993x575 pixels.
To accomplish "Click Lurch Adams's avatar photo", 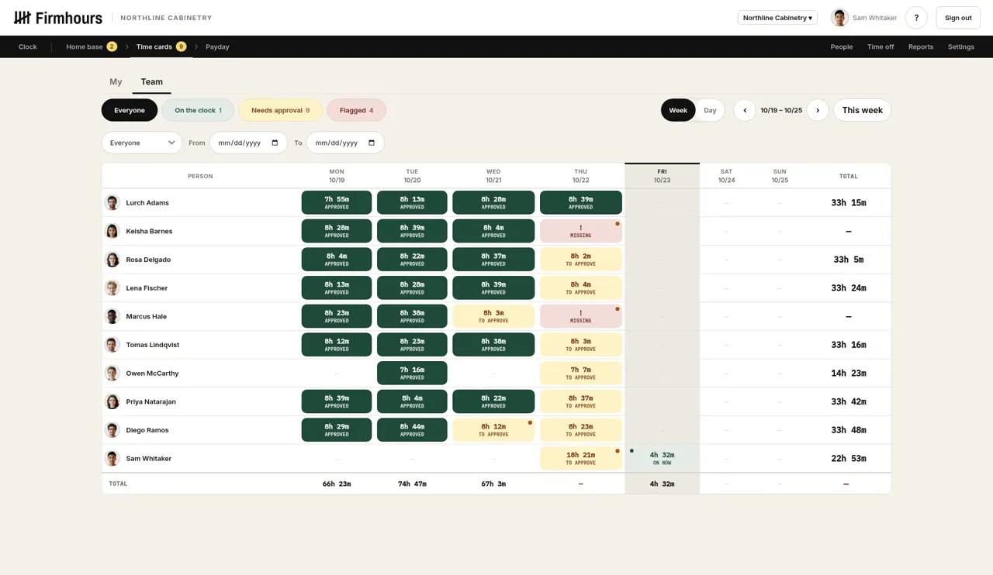I will (112, 202).
